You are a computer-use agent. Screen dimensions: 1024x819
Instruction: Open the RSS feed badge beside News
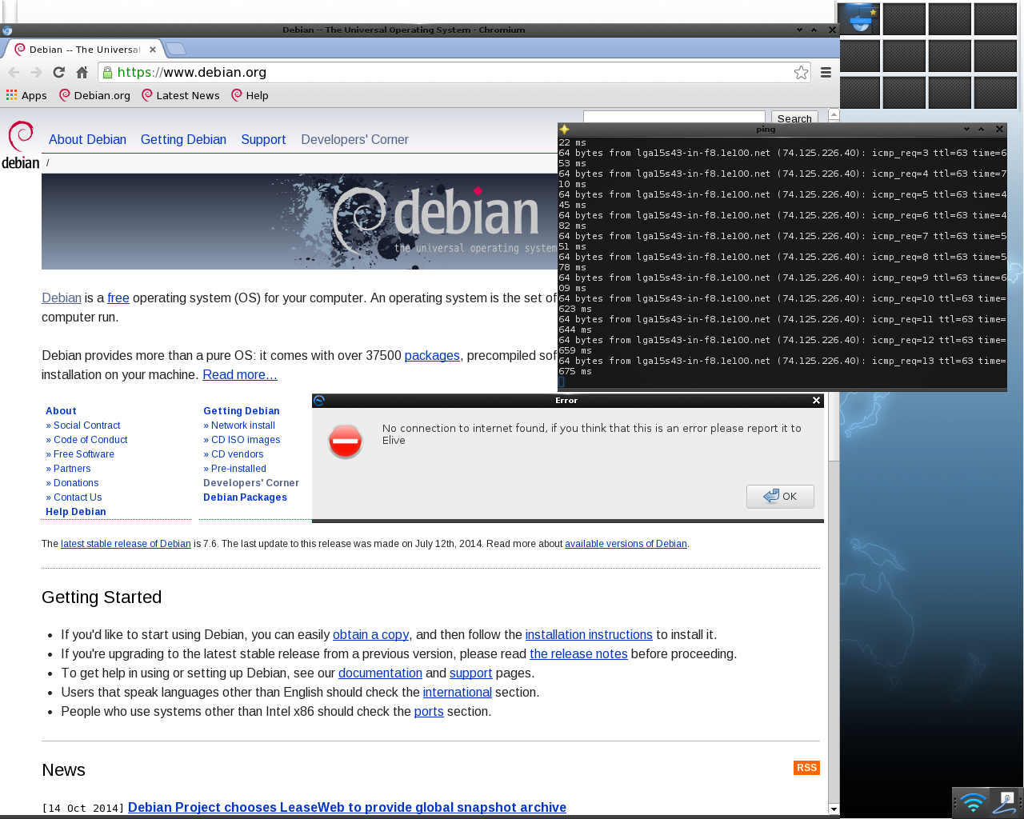click(x=806, y=768)
